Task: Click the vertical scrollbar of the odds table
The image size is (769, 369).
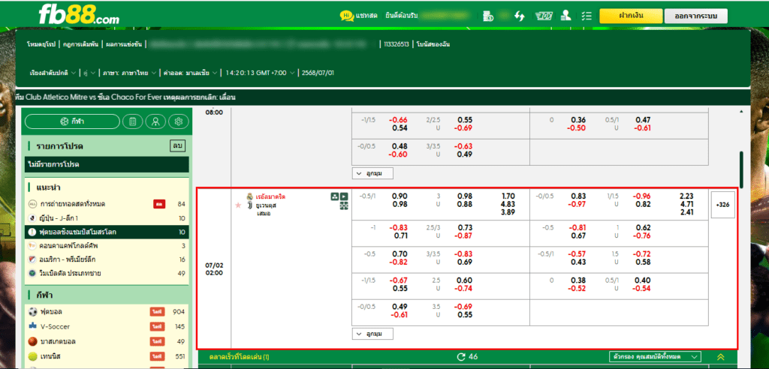Action: click(x=741, y=169)
